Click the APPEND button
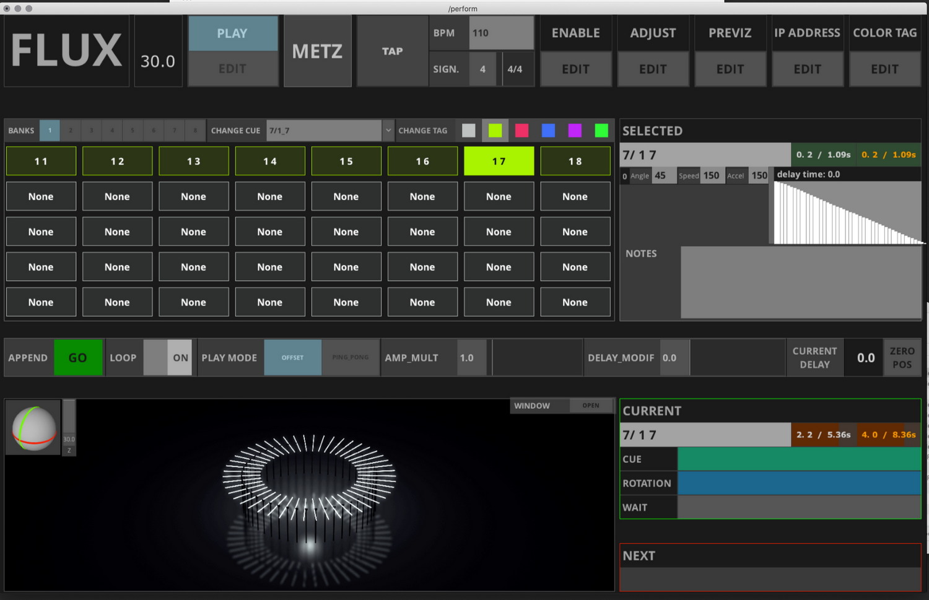Screen dimensions: 929x600 (28, 357)
